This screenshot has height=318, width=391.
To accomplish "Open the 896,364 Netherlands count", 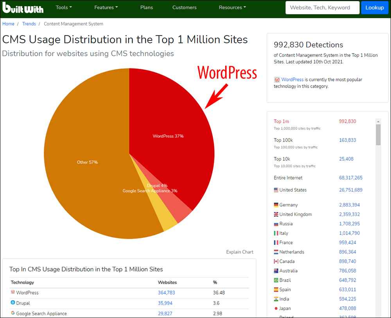I will tap(347, 252).
